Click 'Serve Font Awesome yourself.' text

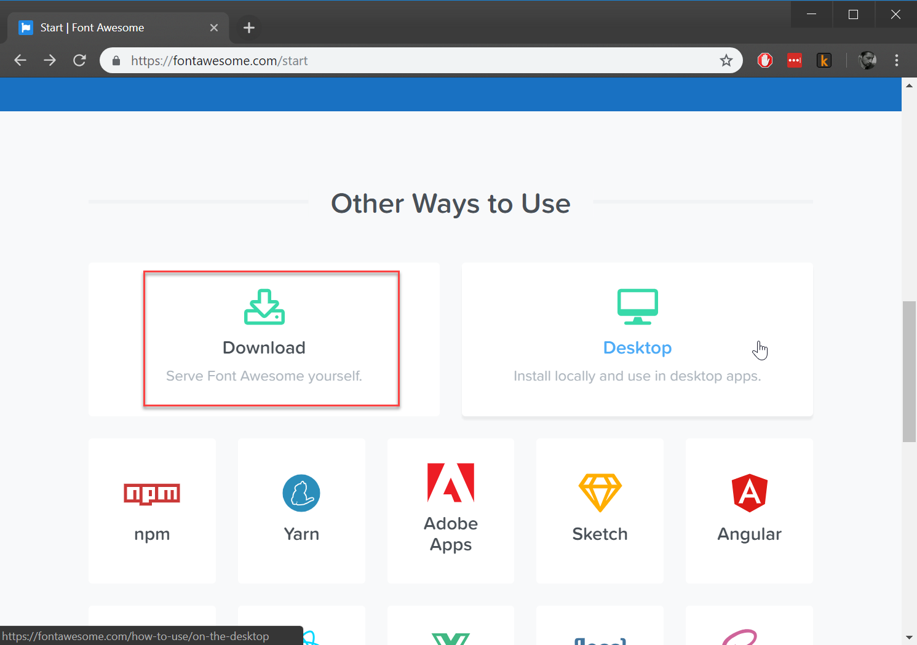264,376
